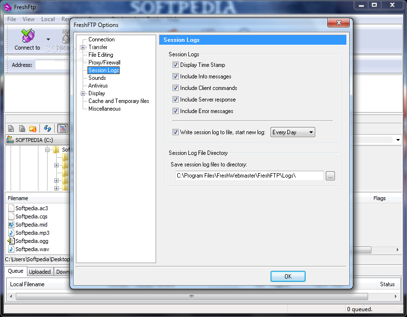Expand the Display options node
The image size is (407, 317).
point(83,93)
